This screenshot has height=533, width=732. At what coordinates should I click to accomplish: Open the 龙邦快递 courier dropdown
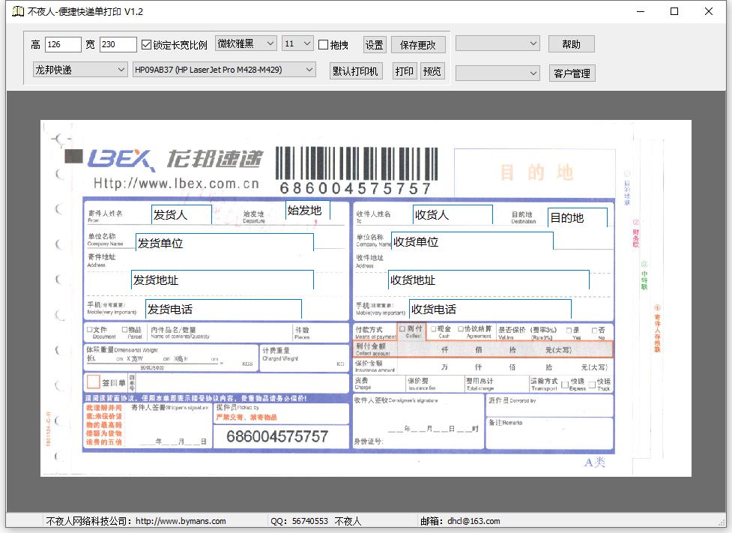(79, 70)
